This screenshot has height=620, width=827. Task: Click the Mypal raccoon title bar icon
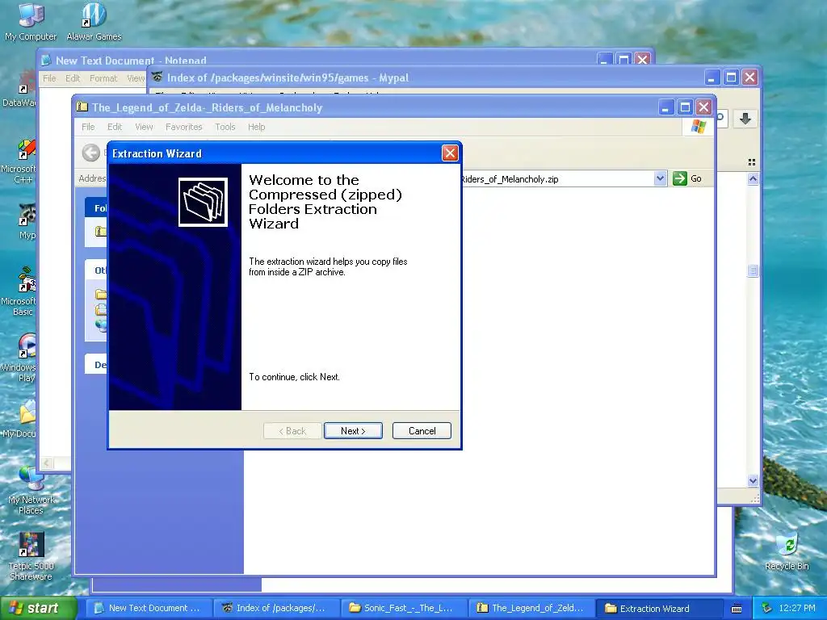(x=157, y=77)
